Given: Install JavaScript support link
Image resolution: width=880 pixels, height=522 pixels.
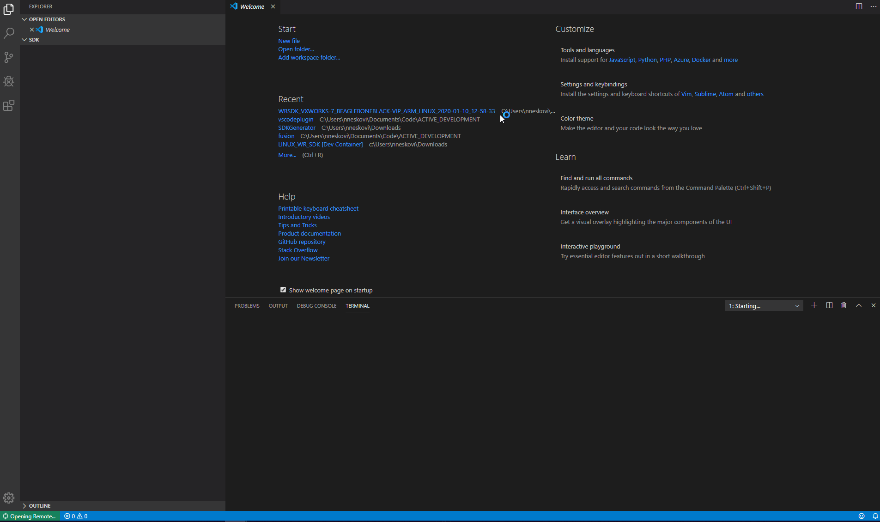Looking at the screenshot, I should [x=622, y=60].
